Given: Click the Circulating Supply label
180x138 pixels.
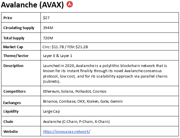Looking at the screenshot, I should [19, 28].
